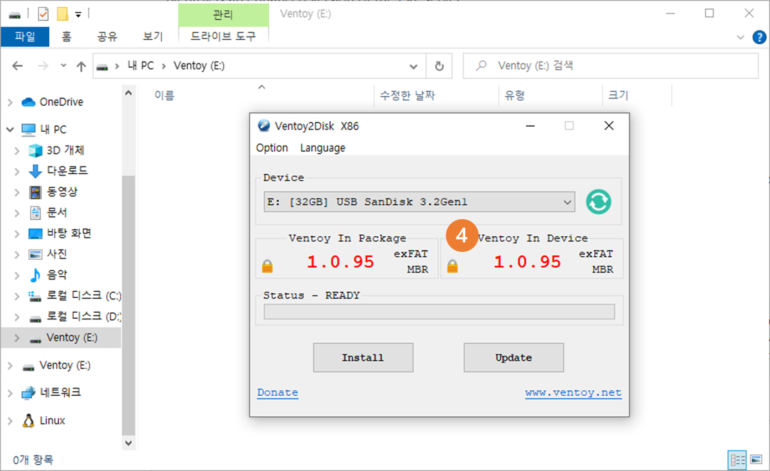This screenshot has width=770, height=471.
Task: Click 내 PC in the address breadcrumb
Action: click(x=141, y=66)
